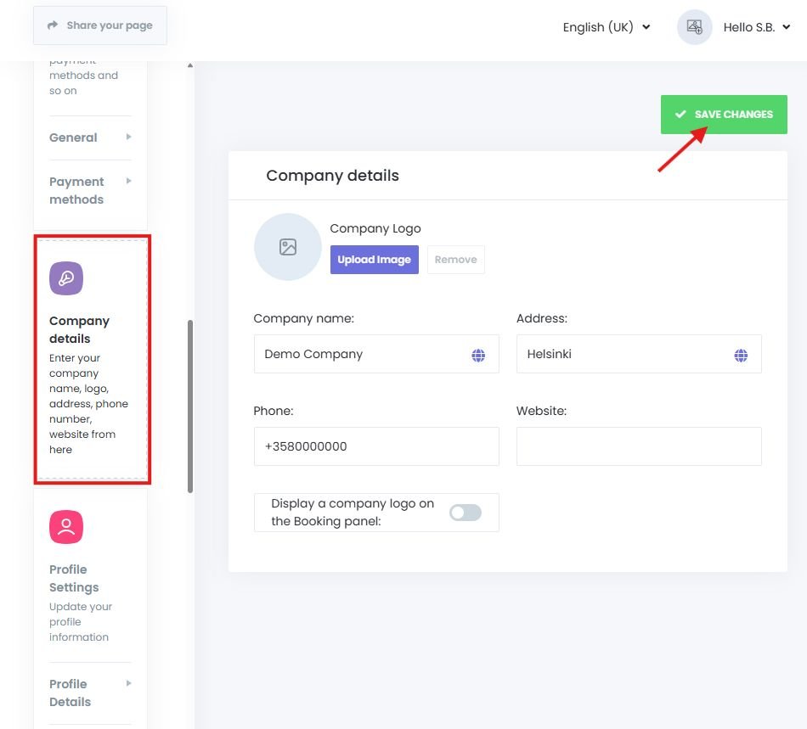Click the pink Profile Settings user icon
Image resolution: width=807 pixels, height=729 pixels.
pyautogui.click(x=66, y=527)
